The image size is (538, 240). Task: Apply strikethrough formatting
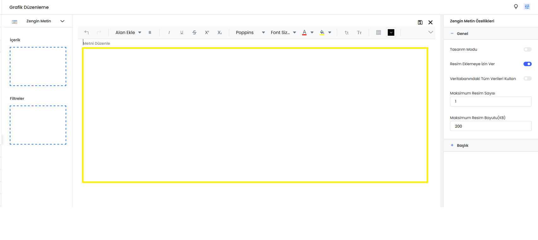(194, 32)
